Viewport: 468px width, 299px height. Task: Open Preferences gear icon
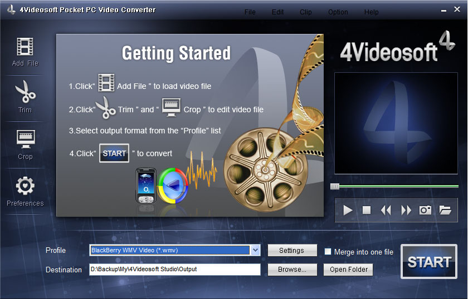click(x=25, y=186)
